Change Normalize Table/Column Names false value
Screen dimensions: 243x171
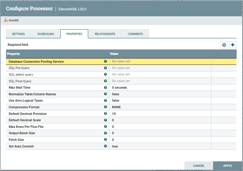[x=160, y=94]
